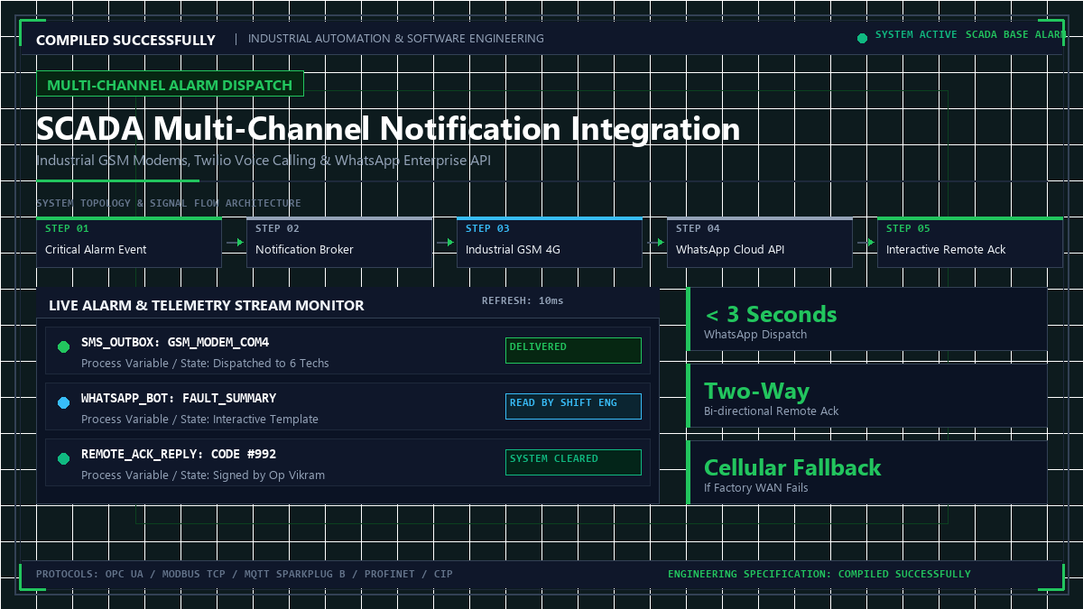The image size is (1083, 609).
Task: Click 'SMS_OUTBOX: GSM_MODEM_COM4' row title
Action: pyautogui.click(x=175, y=342)
